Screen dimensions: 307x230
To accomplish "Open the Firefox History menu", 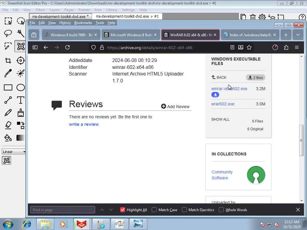I will tap(65, 23).
